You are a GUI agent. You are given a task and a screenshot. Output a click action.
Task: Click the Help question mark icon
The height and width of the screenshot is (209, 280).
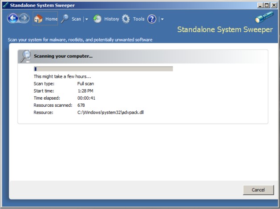point(152,19)
